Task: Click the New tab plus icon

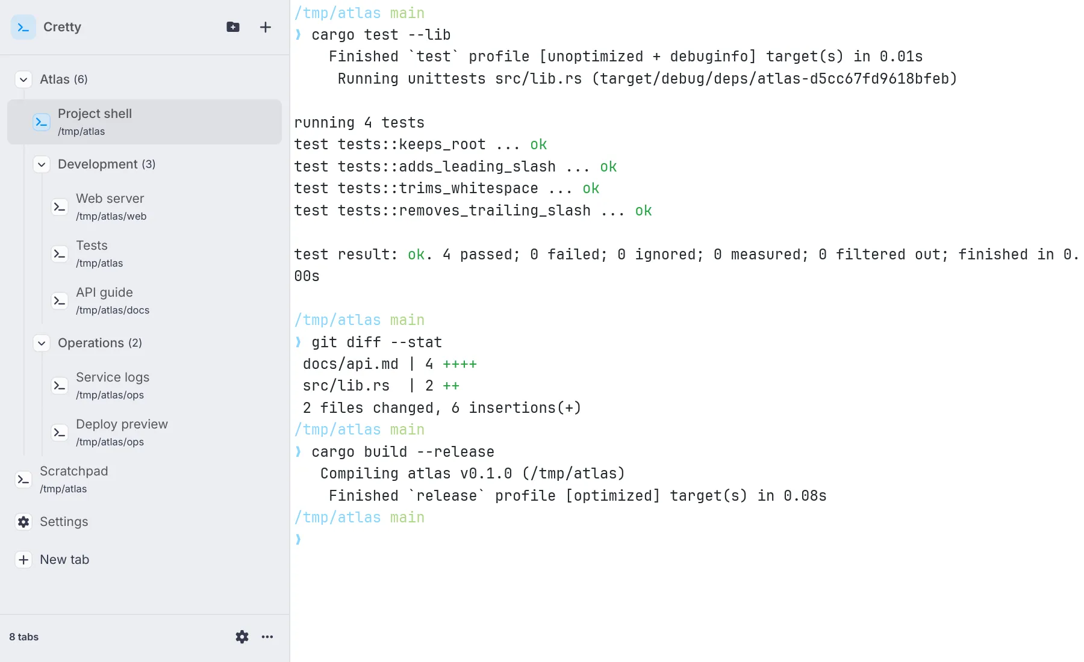Action: [23, 560]
